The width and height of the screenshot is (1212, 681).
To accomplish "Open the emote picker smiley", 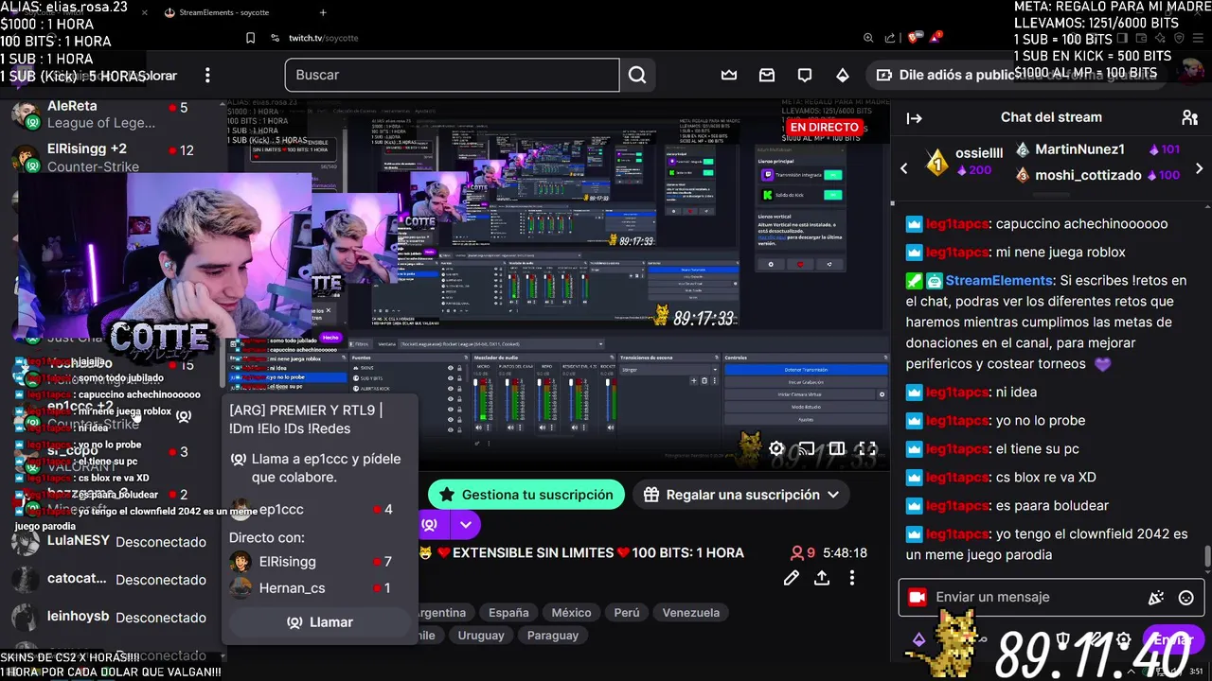I will [1185, 598].
